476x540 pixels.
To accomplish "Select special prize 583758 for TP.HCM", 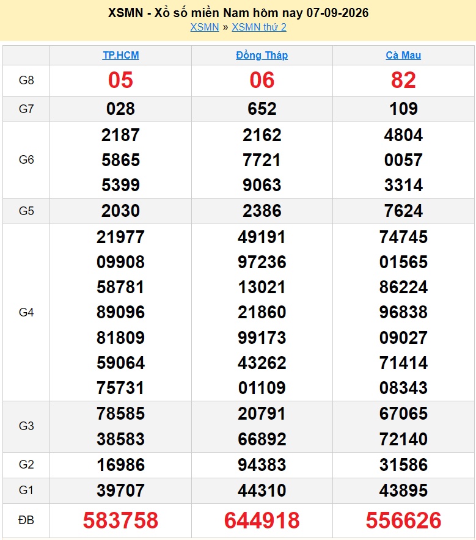I will click(x=120, y=520).
